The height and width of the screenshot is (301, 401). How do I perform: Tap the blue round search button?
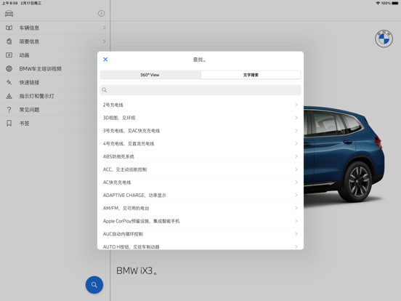point(94,284)
